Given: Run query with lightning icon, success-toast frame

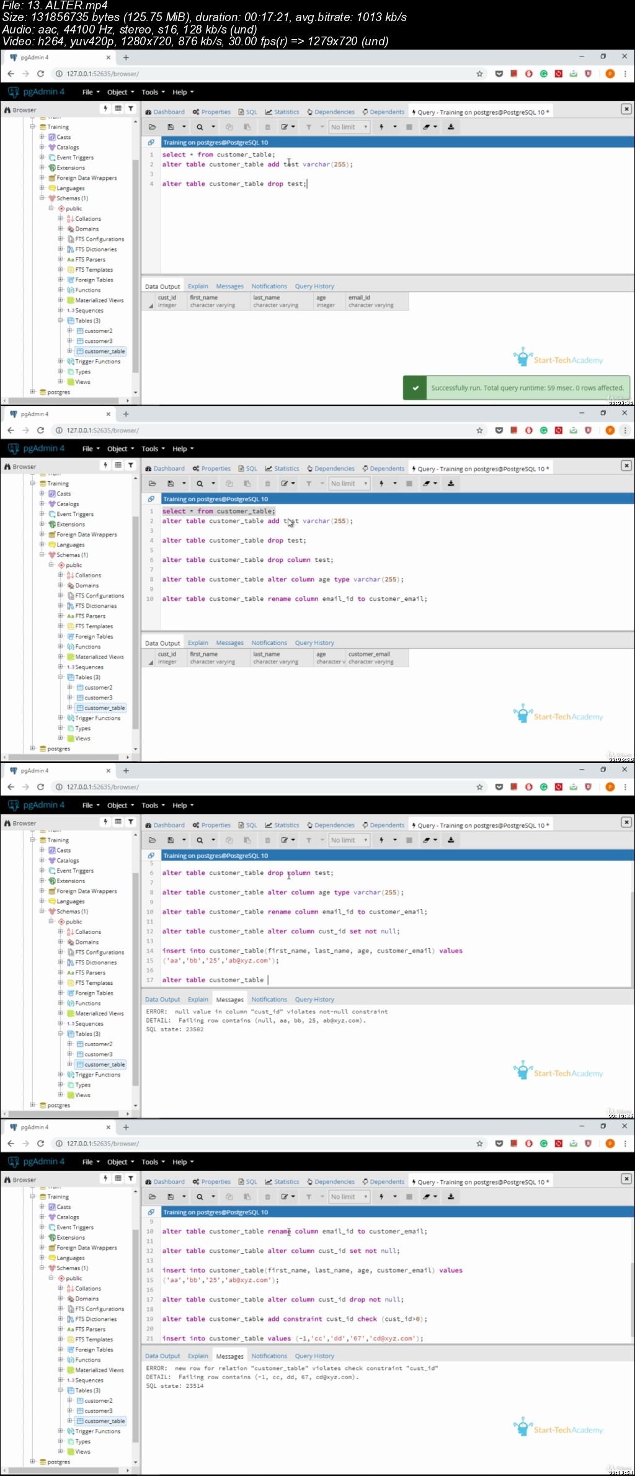Looking at the screenshot, I should [381, 127].
